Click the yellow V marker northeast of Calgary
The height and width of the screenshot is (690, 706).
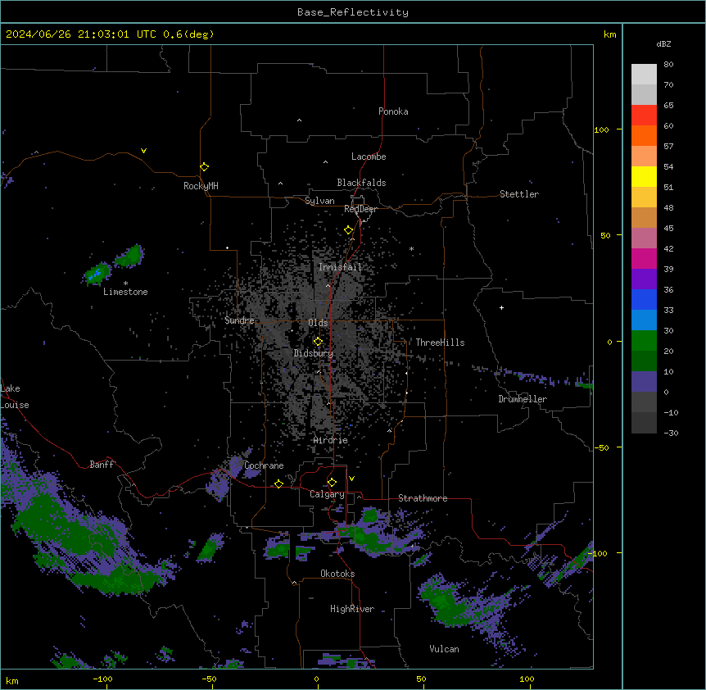(x=351, y=479)
